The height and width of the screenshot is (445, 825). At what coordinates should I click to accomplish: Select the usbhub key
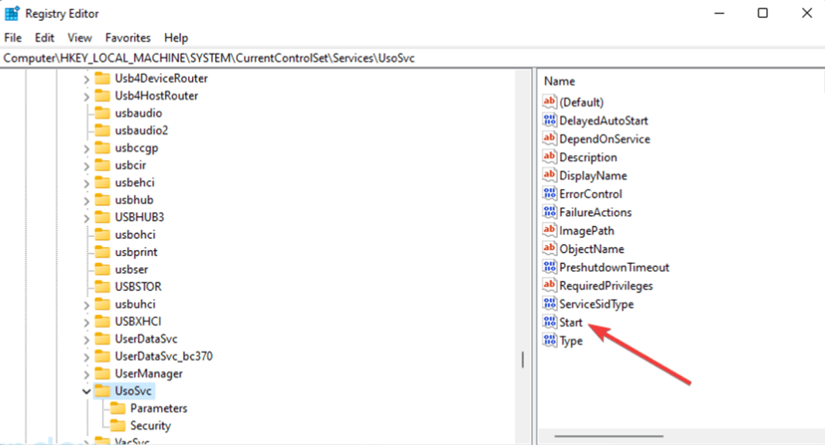click(x=134, y=200)
